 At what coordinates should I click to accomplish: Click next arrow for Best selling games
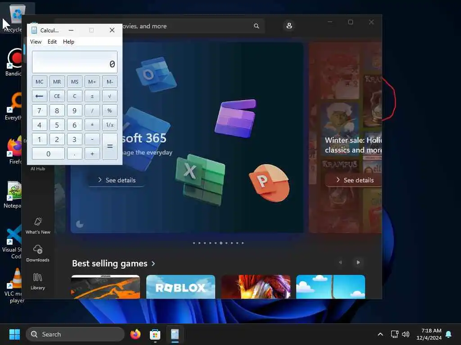tap(358, 262)
